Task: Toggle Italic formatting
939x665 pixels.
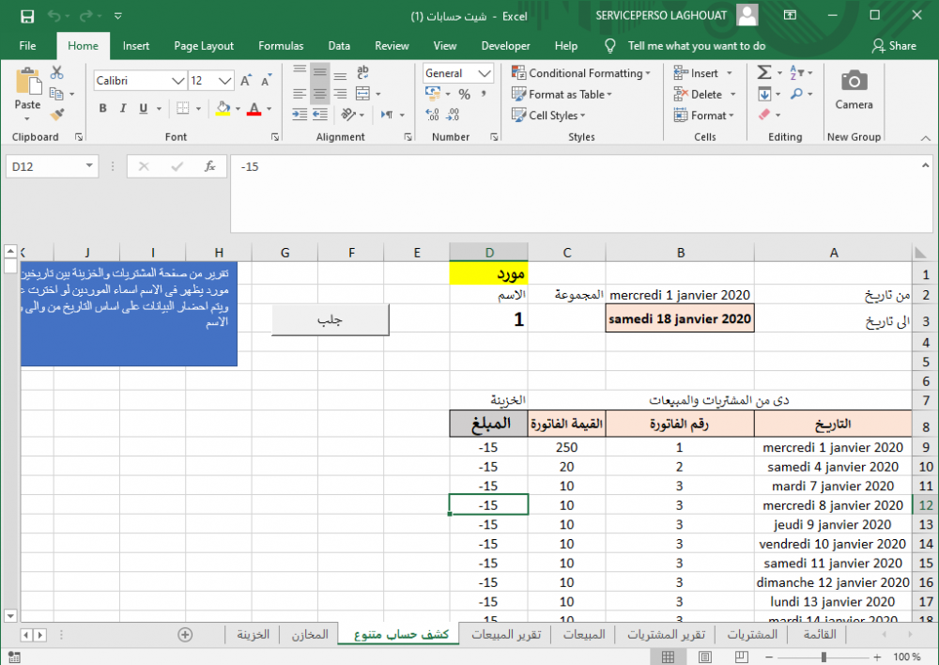Action: coord(123,108)
